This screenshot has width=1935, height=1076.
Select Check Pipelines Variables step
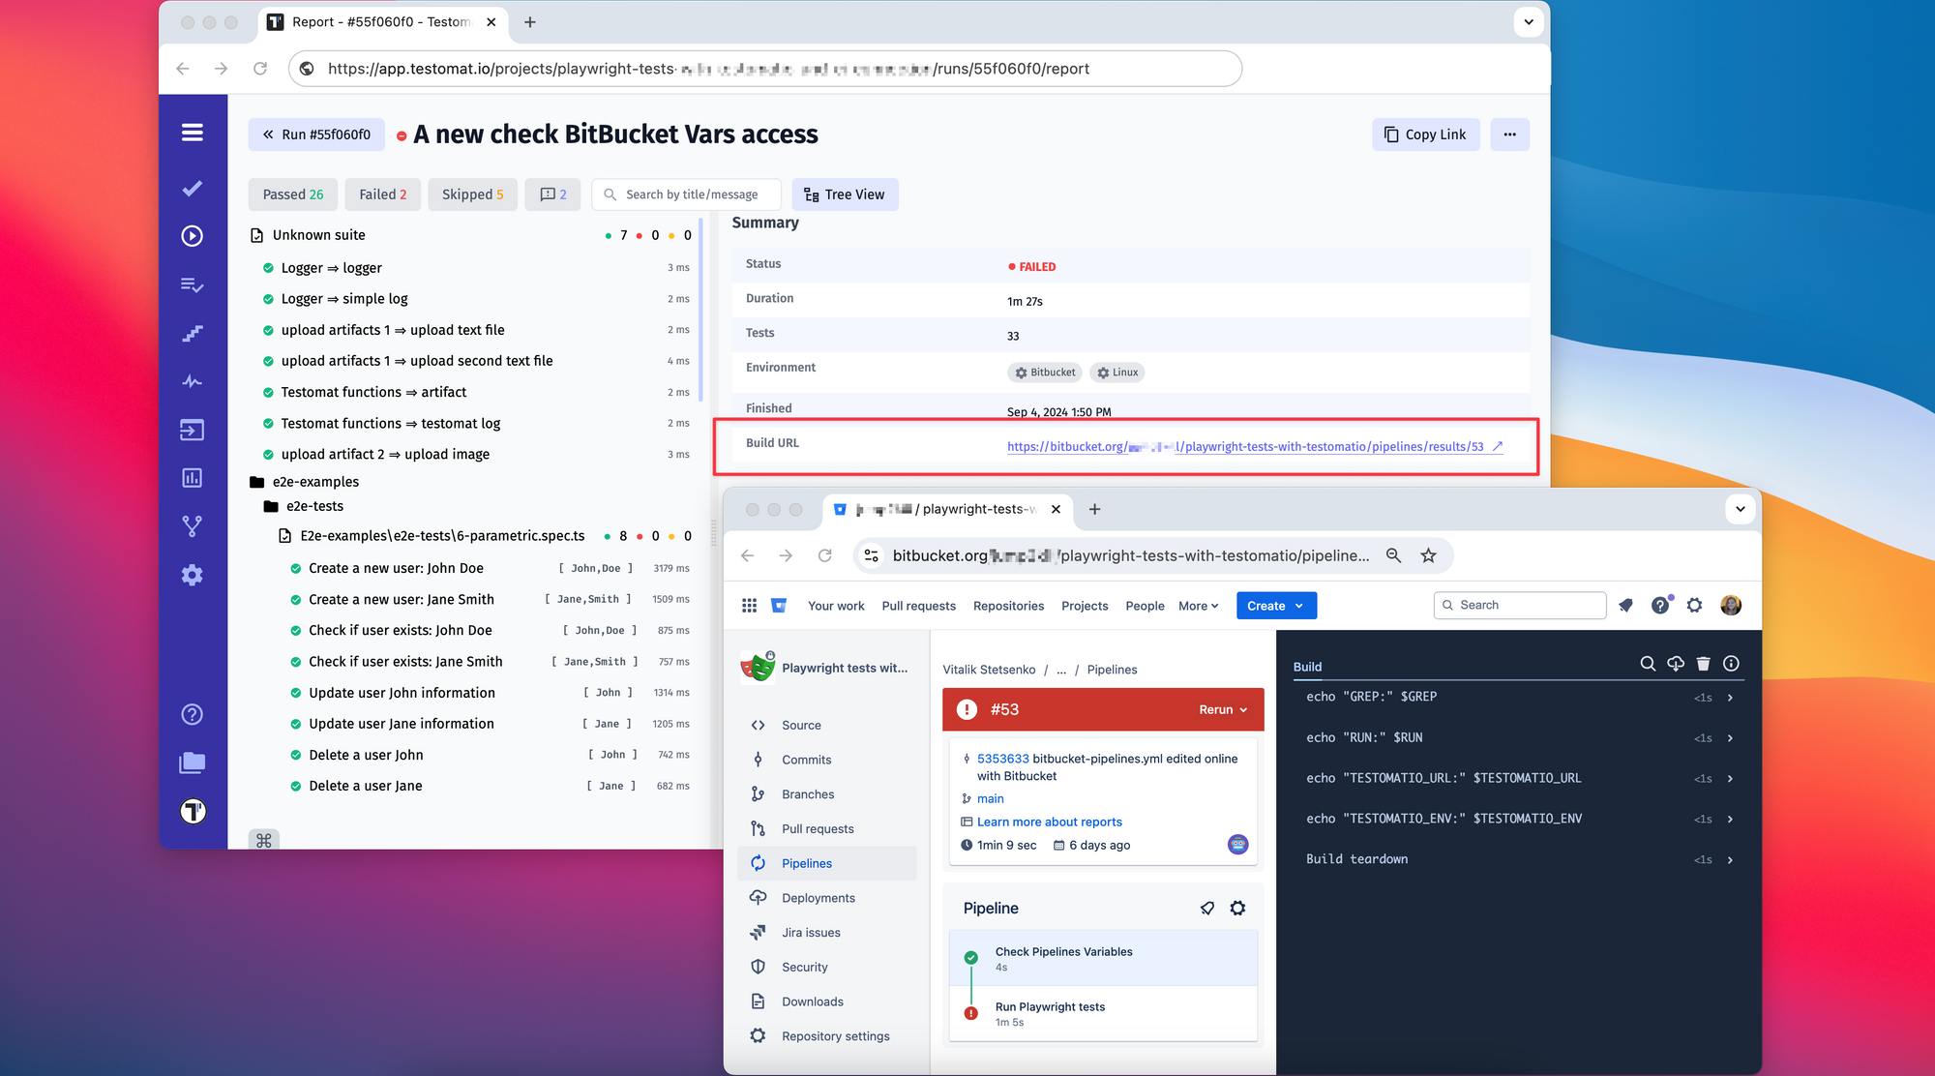(x=1103, y=959)
